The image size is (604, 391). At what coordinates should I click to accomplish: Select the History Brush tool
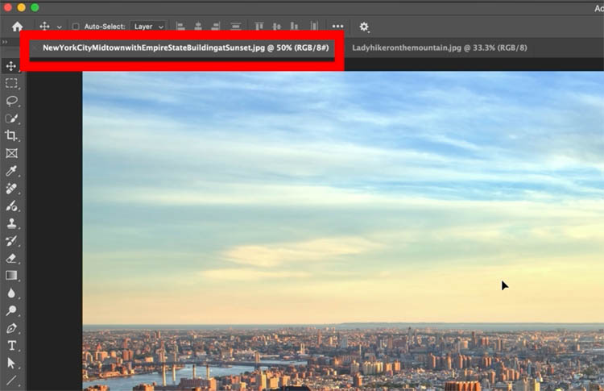(x=11, y=241)
